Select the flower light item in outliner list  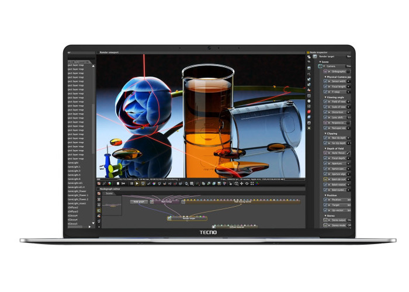tap(78, 190)
